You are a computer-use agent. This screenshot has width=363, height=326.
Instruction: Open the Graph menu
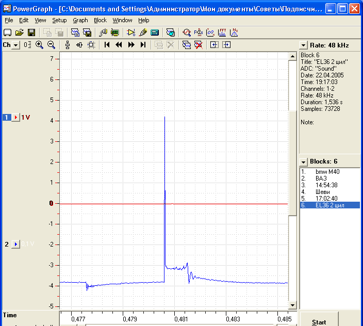point(80,21)
